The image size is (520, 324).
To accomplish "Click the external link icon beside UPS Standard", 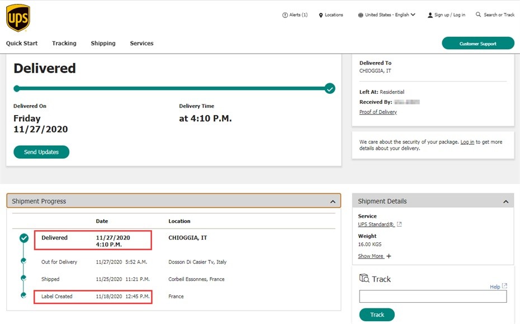I will tap(399, 224).
